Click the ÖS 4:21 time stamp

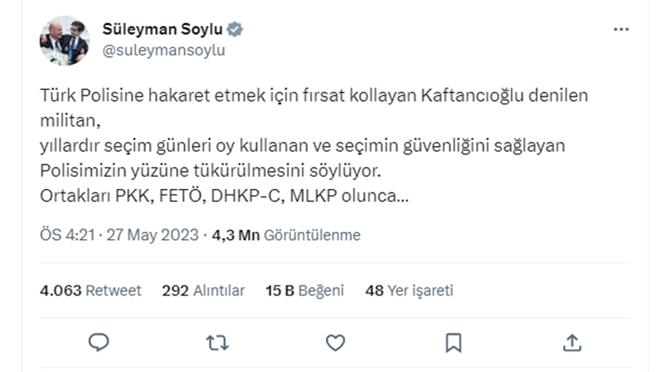67,236
